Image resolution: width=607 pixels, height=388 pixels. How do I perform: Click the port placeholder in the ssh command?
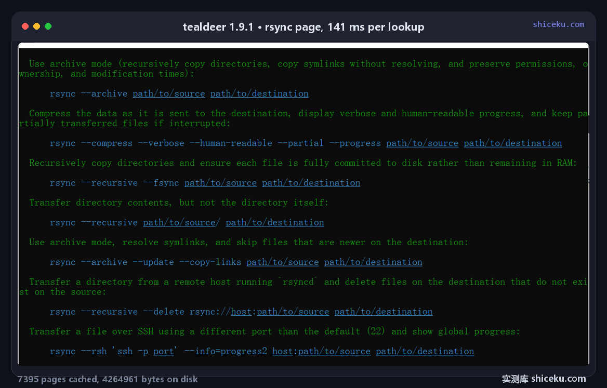[164, 351]
